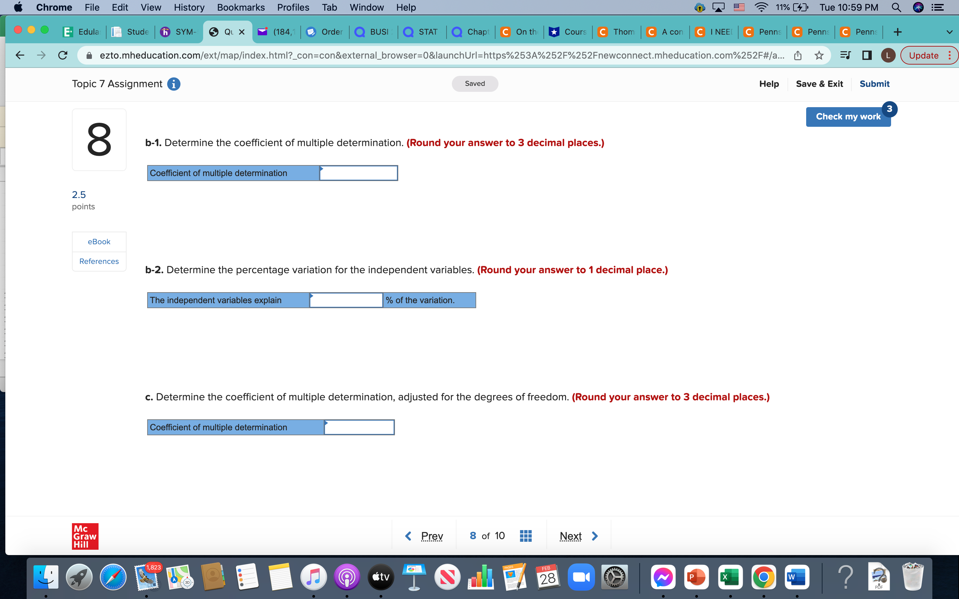
Task: Open the question map grid icon
Action: pos(525,536)
